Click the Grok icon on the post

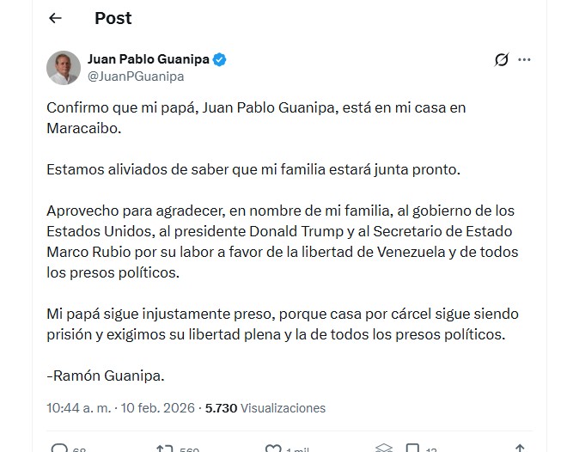(503, 60)
